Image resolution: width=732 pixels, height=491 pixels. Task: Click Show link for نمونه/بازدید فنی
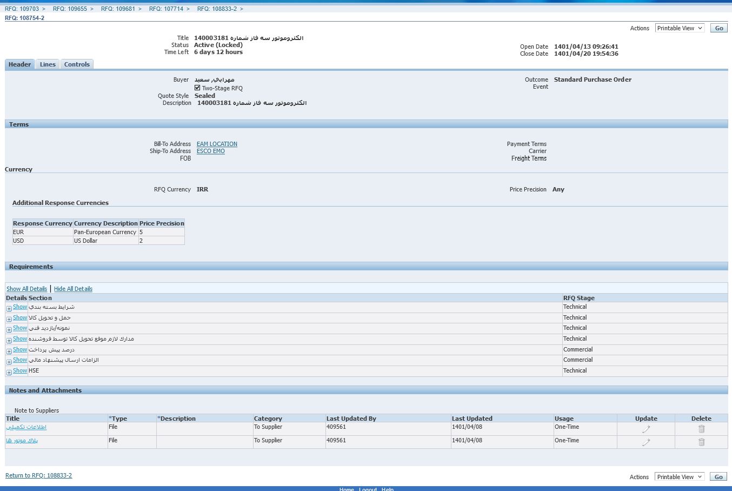20,328
